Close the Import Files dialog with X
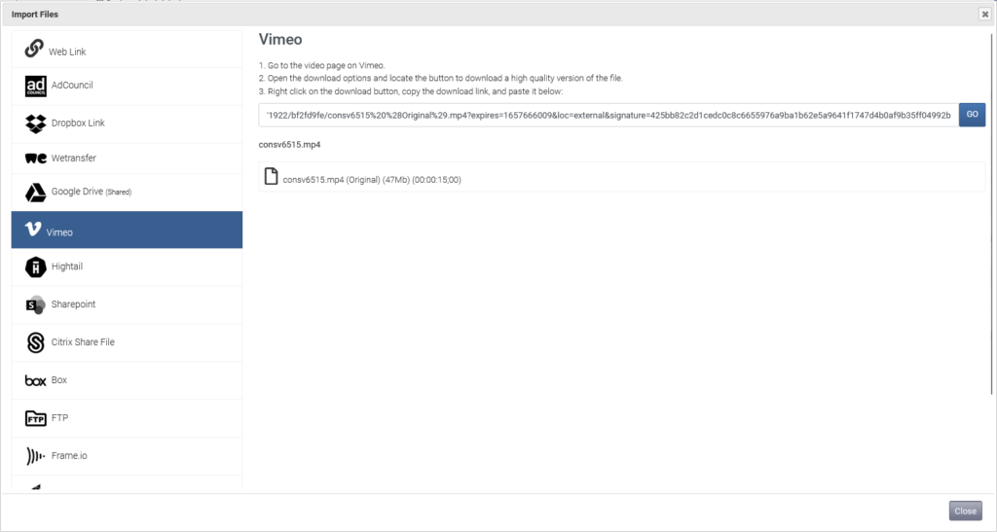The width and height of the screenshot is (997, 532). (x=985, y=14)
